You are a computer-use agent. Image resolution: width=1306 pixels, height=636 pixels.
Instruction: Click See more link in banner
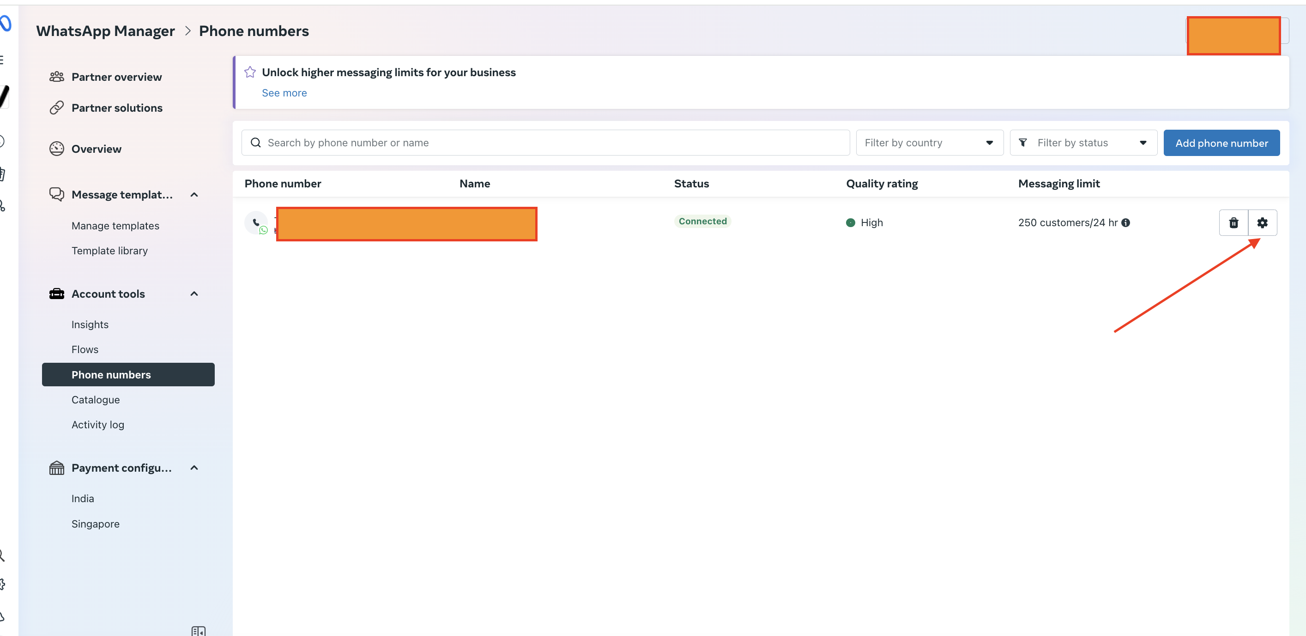pyautogui.click(x=284, y=93)
